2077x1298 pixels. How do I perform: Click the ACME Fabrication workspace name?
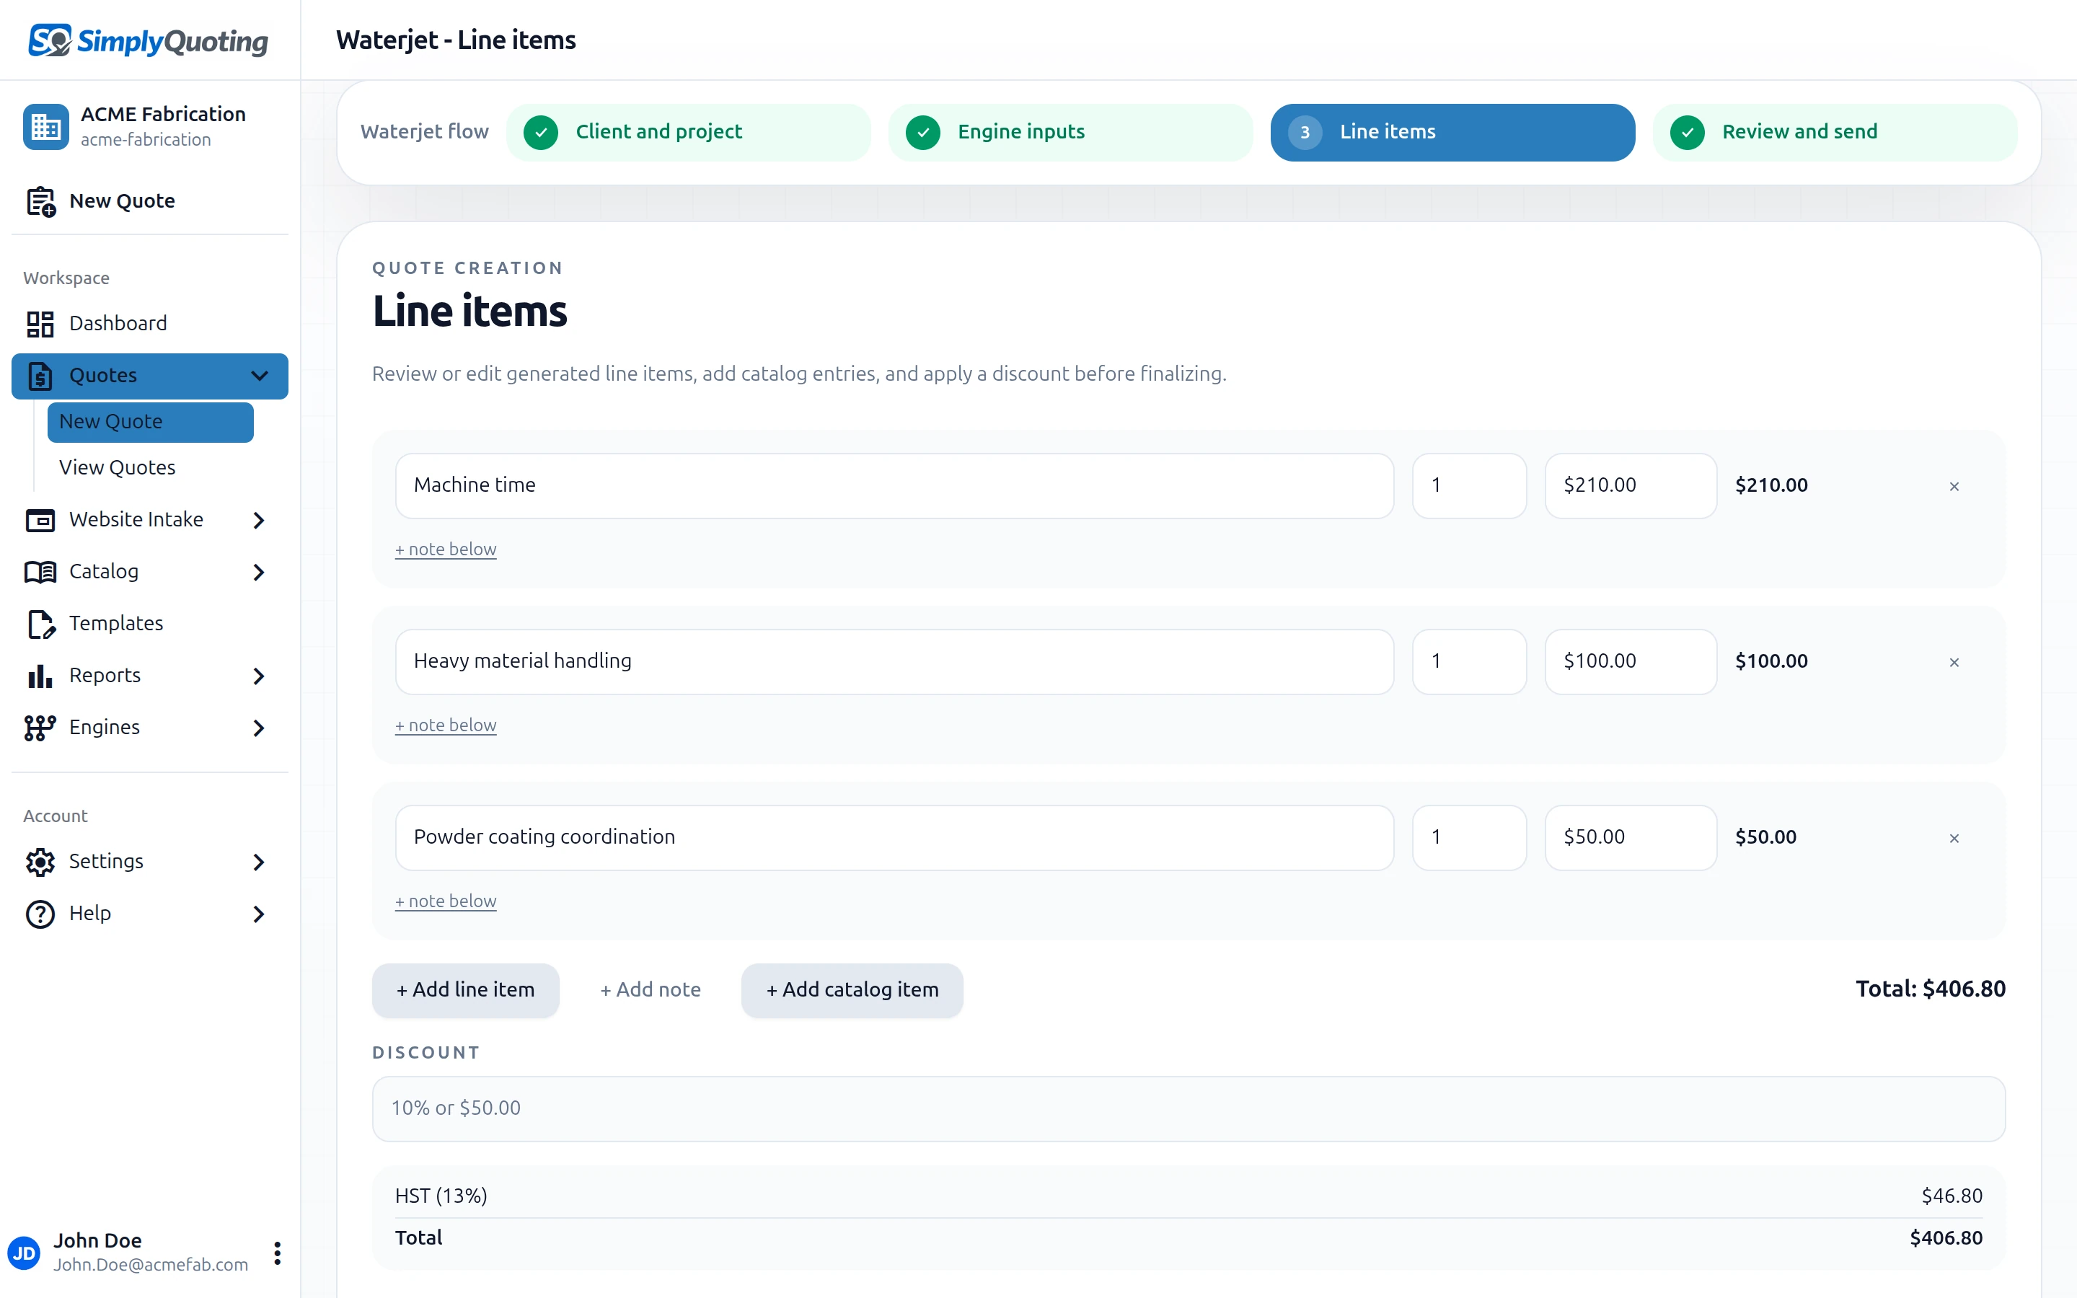pos(163,114)
